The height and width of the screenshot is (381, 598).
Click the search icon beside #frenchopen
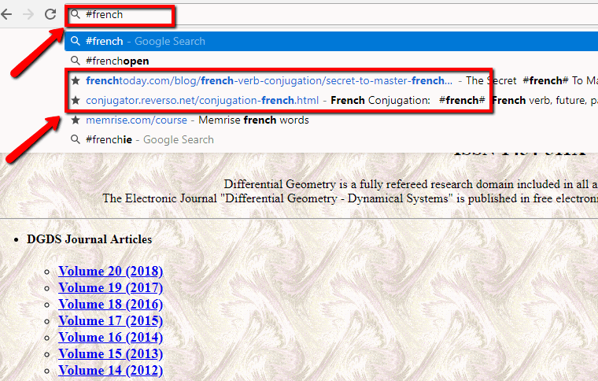coord(76,61)
